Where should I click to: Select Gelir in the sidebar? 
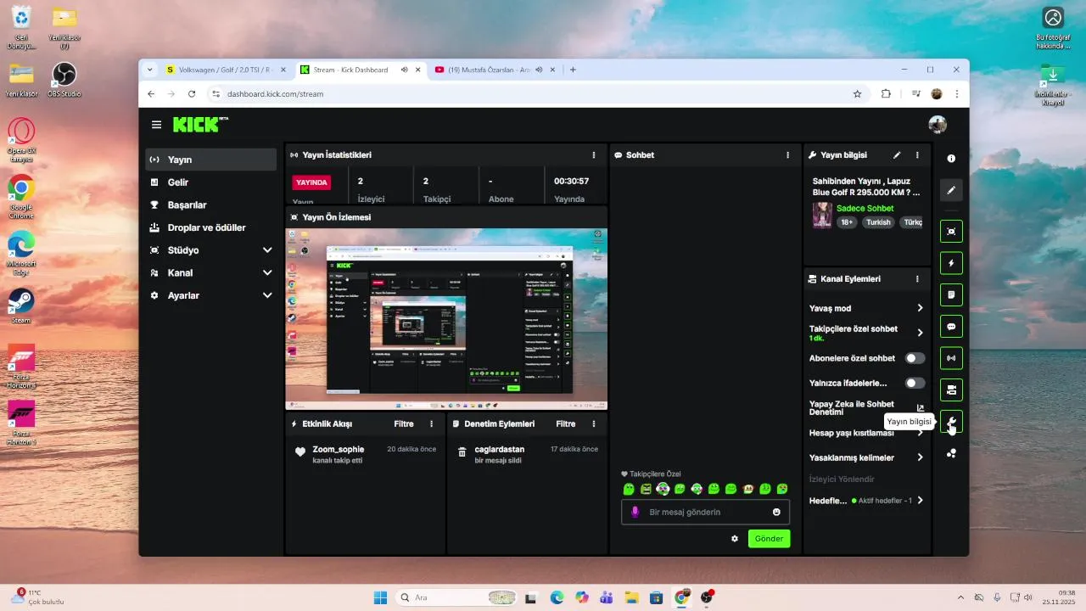tap(210, 182)
